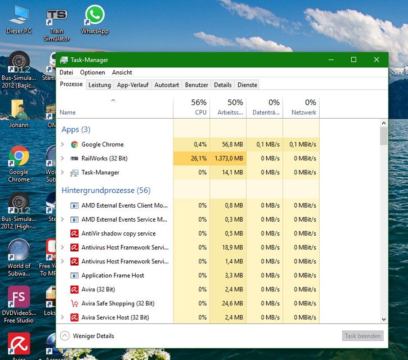Sort by Arbeitsspeicher column header
Viewport: 408px width, 360px height.
(228, 107)
